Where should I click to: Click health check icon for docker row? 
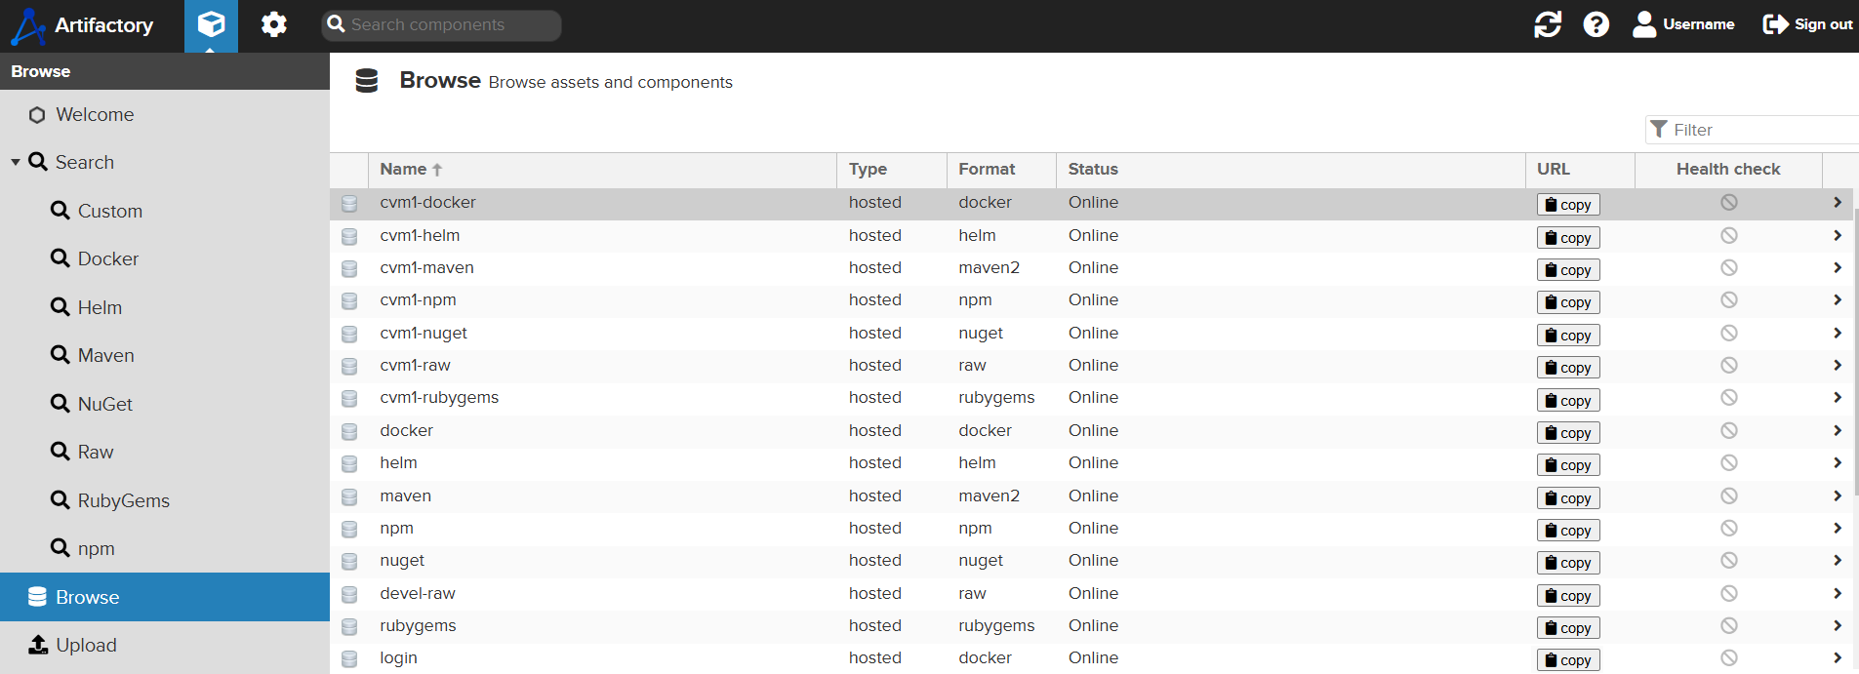(1728, 430)
